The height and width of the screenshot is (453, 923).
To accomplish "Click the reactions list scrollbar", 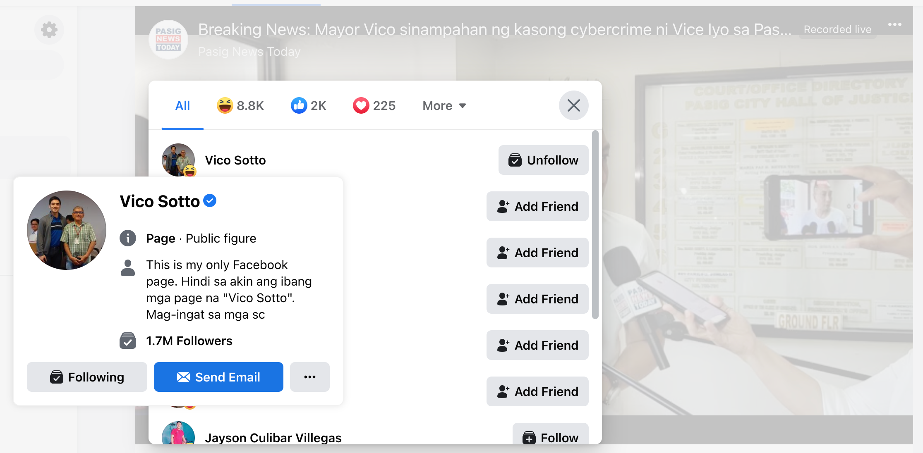I will click(595, 224).
